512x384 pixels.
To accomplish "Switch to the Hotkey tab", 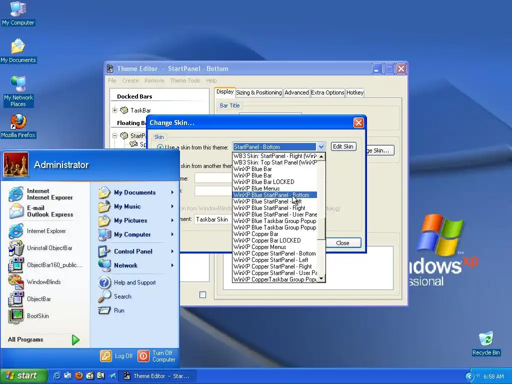I will (355, 92).
